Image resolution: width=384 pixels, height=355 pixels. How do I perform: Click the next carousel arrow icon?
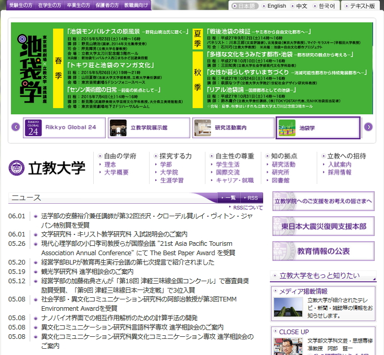[x=368, y=127]
